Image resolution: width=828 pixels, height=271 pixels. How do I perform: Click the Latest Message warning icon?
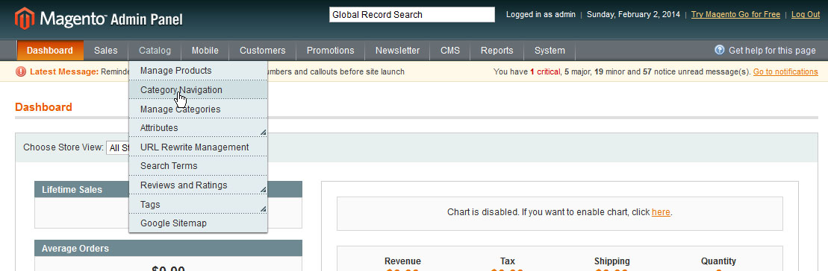point(21,71)
